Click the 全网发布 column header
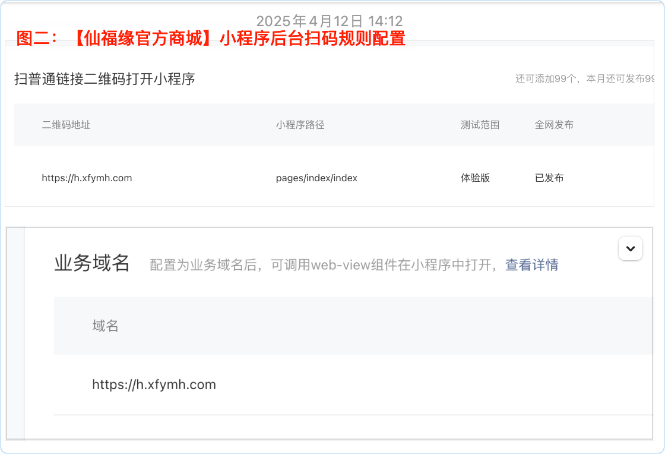The width and height of the screenshot is (665, 454). point(554,125)
